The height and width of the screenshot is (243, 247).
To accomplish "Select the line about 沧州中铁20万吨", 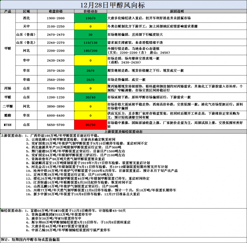I will tap(102, 171).
